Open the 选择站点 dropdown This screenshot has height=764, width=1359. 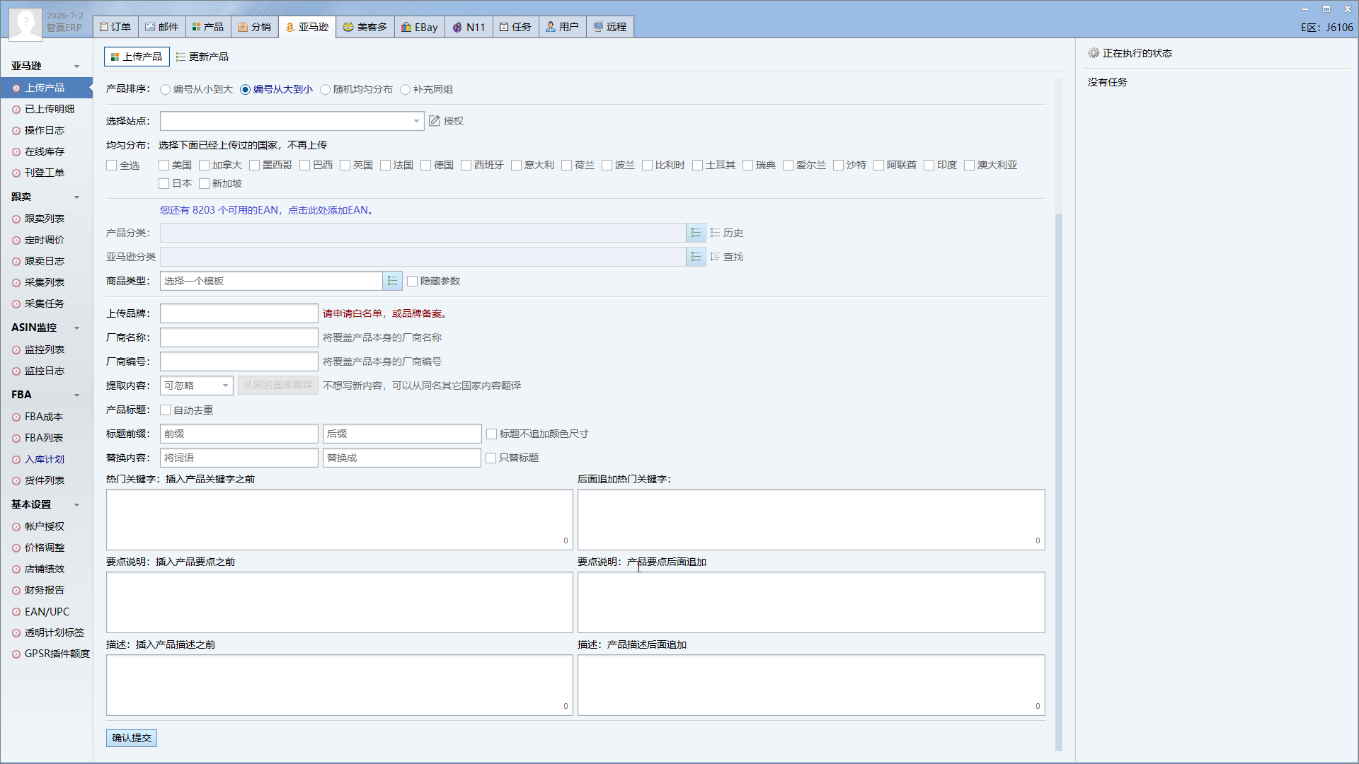point(292,121)
